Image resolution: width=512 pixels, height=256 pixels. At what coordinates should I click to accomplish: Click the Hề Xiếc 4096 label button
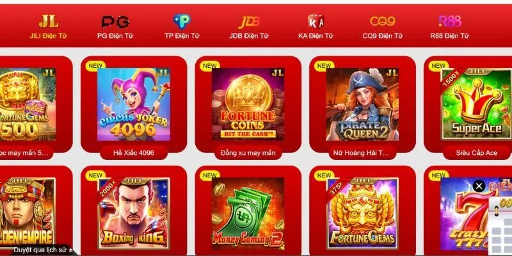(x=134, y=152)
